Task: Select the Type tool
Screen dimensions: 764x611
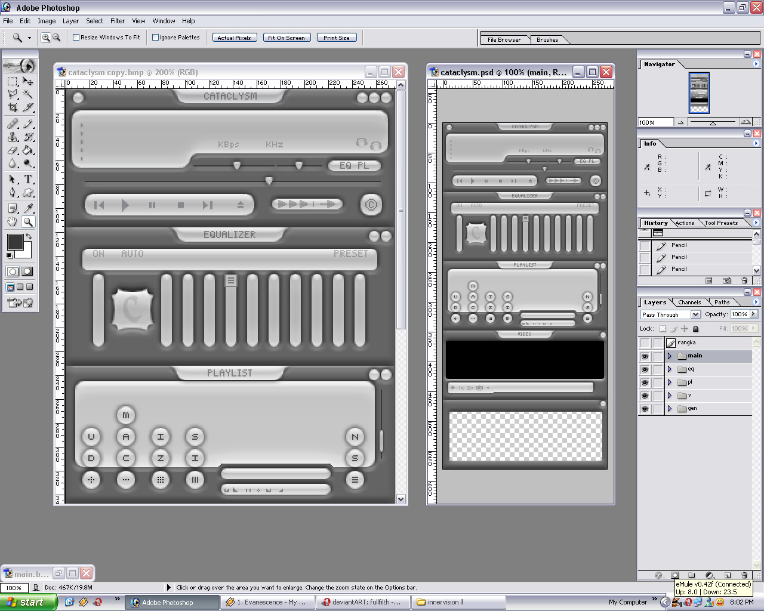Action: (27, 179)
